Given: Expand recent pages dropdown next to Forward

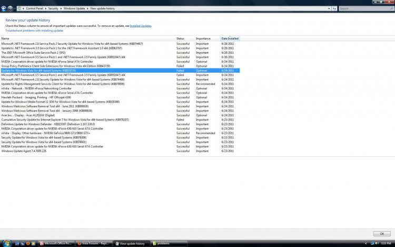Looking at the screenshot, I should click(15, 8).
